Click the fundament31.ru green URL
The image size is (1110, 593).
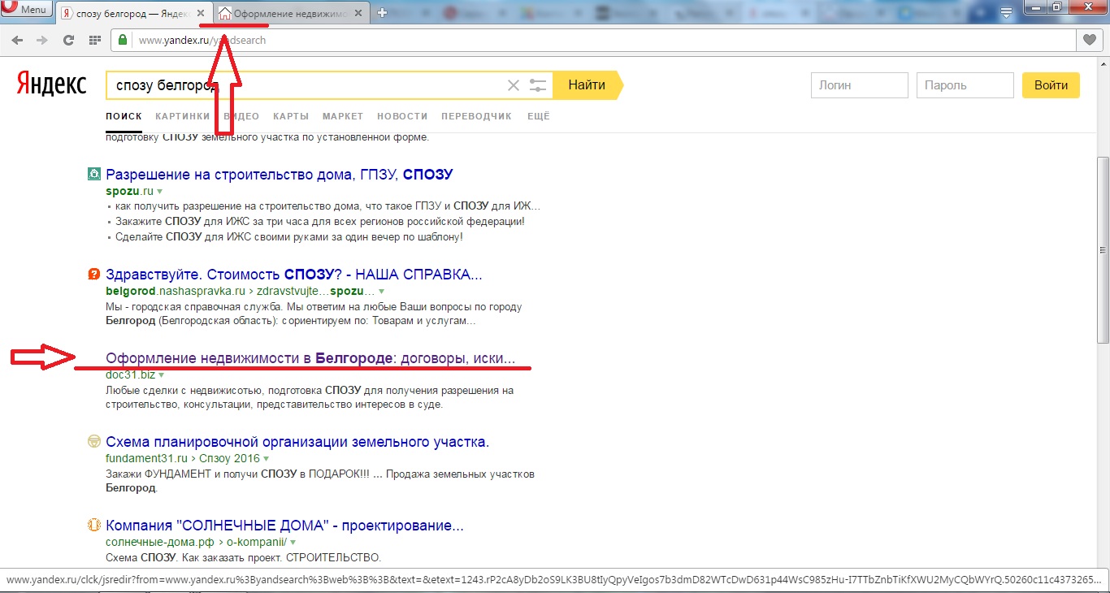[x=146, y=458]
